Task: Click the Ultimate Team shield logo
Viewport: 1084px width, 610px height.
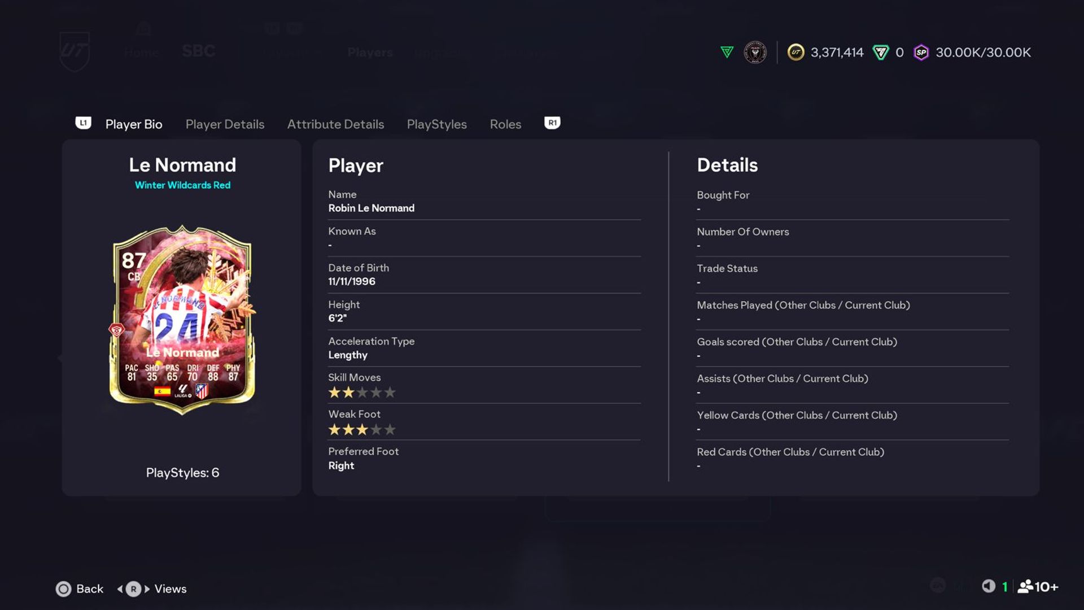Action: coord(75,51)
